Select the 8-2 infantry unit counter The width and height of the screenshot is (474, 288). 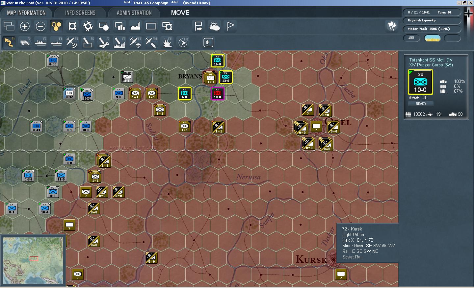pyautogui.click(x=53, y=192)
